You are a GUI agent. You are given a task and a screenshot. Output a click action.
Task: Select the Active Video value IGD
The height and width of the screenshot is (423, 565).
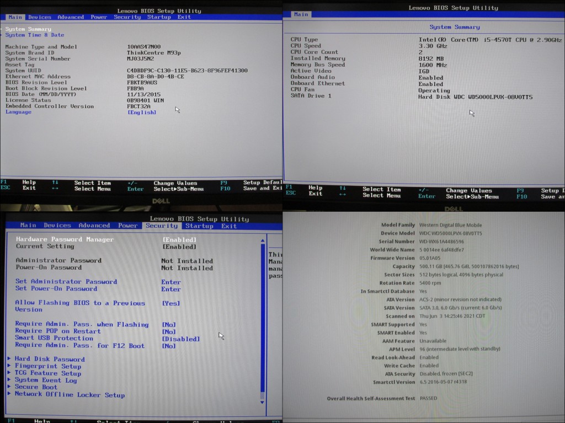point(424,71)
